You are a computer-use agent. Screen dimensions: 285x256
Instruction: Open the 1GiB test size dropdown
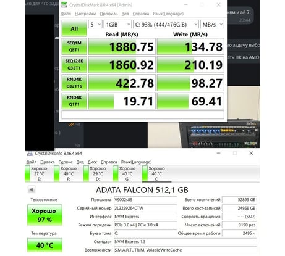click(117, 25)
